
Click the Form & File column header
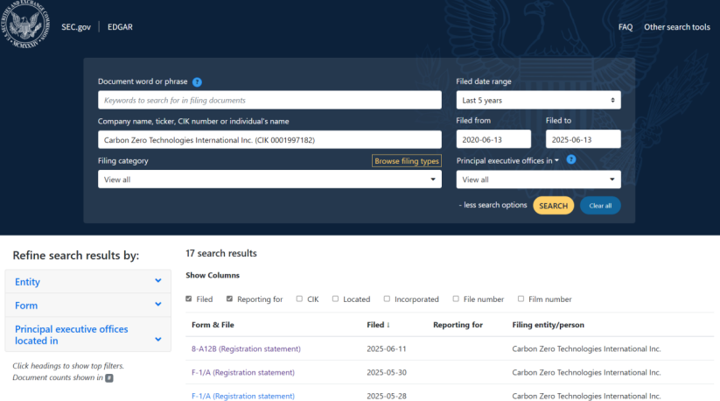[x=213, y=325]
